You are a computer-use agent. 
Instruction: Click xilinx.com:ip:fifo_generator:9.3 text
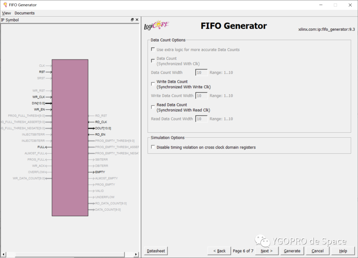(x=327, y=29)
